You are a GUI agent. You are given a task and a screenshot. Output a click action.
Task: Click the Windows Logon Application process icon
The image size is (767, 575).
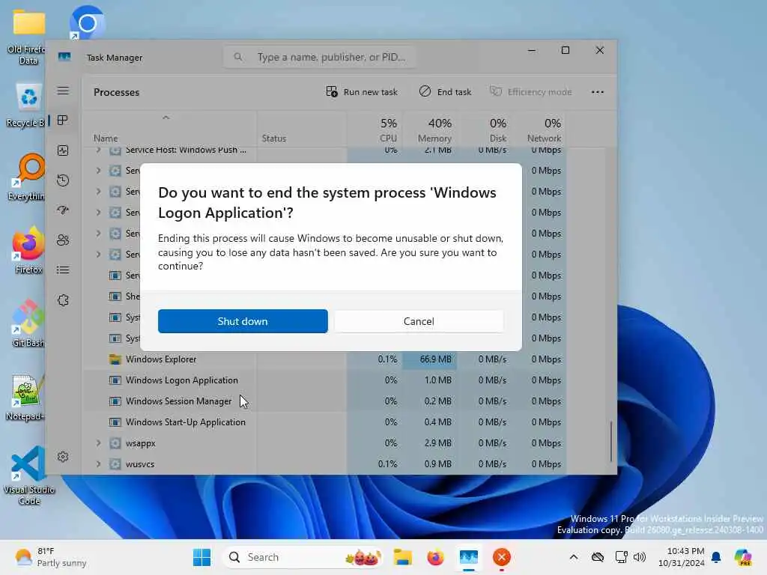click(115, 380)
